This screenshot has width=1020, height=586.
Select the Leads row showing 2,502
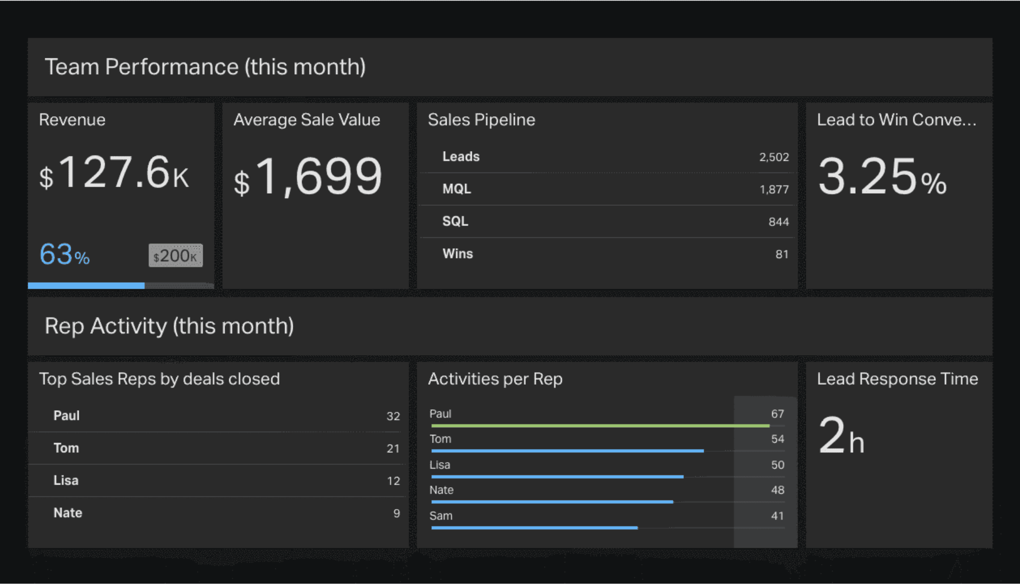pyautogui.click(x=606, y=157)
